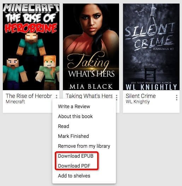Screen dimensions: 182x186
Task: Open Taking What's Hers book cover
Action: 91,47
